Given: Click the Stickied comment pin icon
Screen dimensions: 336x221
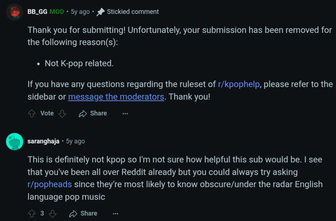Looking at the screenshot, I should point(101,12).
